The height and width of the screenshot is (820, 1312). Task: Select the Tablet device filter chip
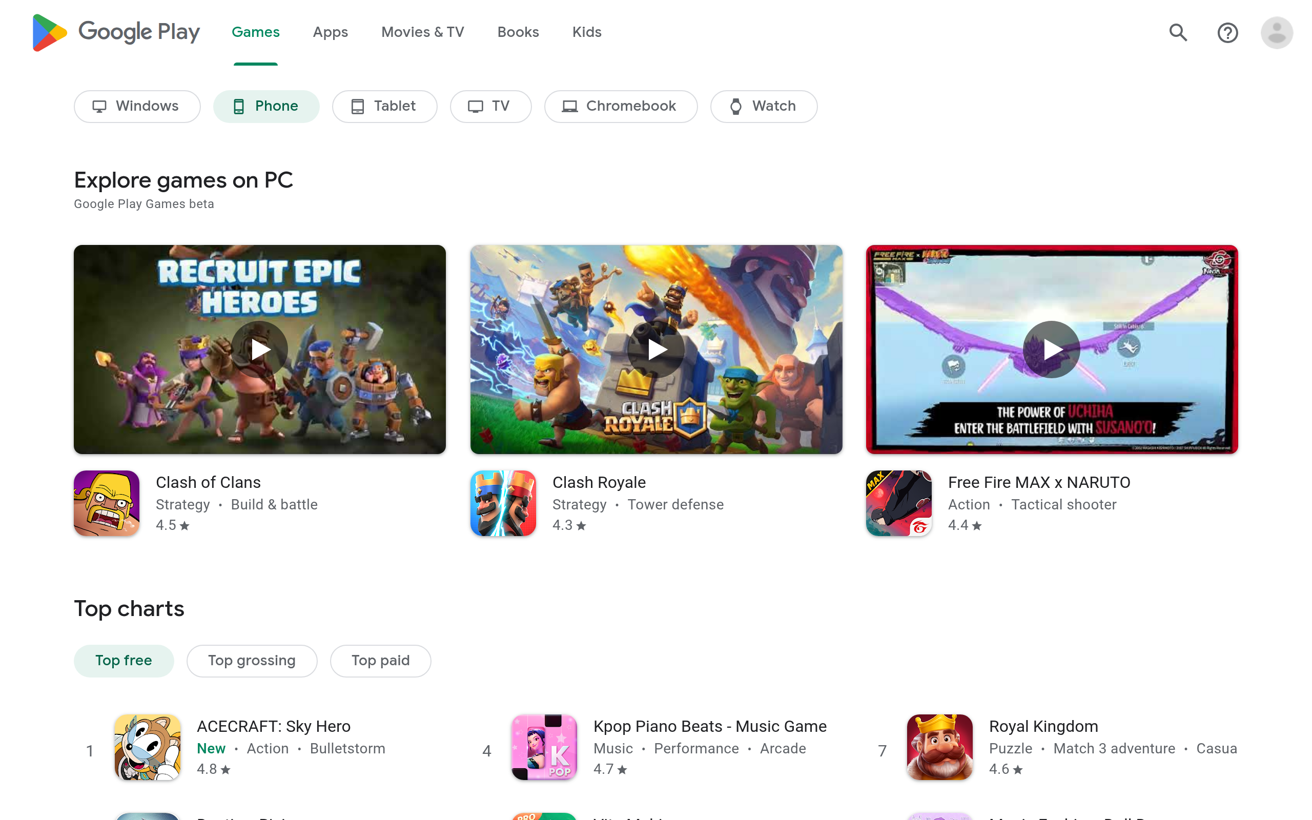[x=384, y=106]
